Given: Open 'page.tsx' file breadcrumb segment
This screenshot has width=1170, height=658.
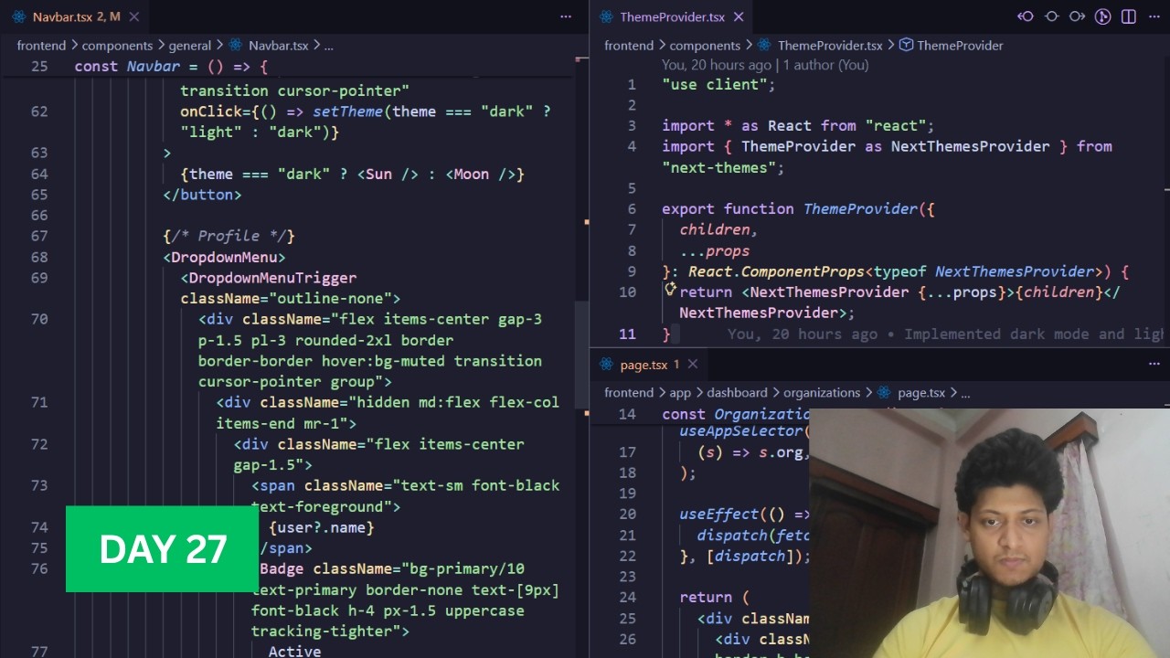Looking at the screenshot, I should pyautogui.click(x=921, y=392).
